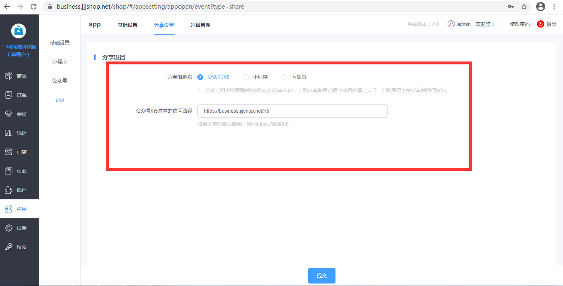Click 修改密码 link
The image size is (563, 286).
pyautogui.click(x=520, y=24)
